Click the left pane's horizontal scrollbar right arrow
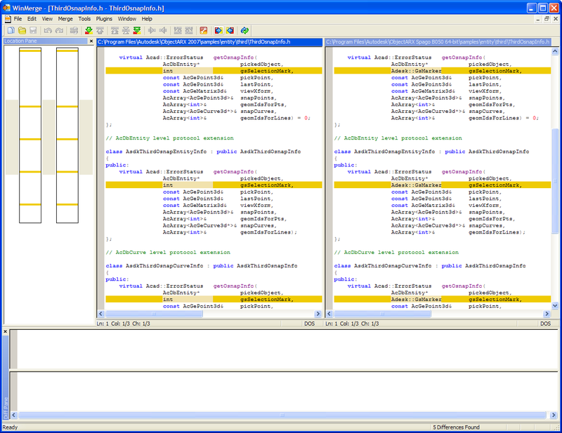 (318, 314)
